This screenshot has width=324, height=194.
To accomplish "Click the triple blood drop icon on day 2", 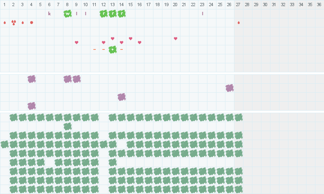I will click(x=13, y=22).
